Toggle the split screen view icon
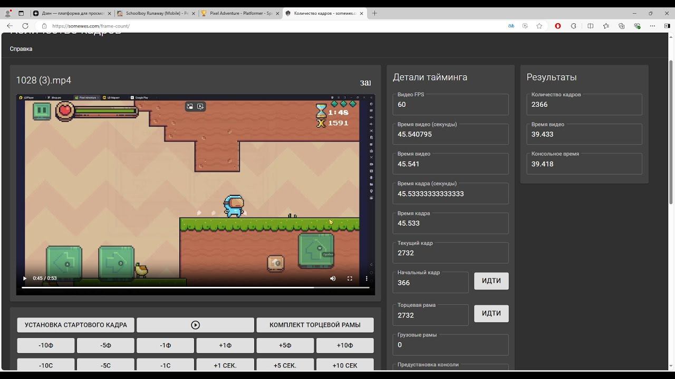This screenshot has height=379, width=675. (x=591, y=26)
